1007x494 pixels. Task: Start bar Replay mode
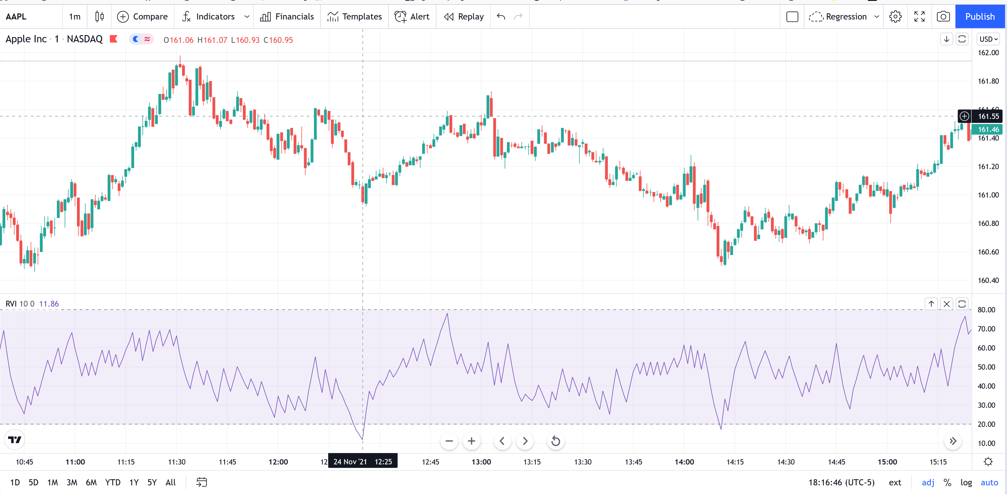(464, 16)
